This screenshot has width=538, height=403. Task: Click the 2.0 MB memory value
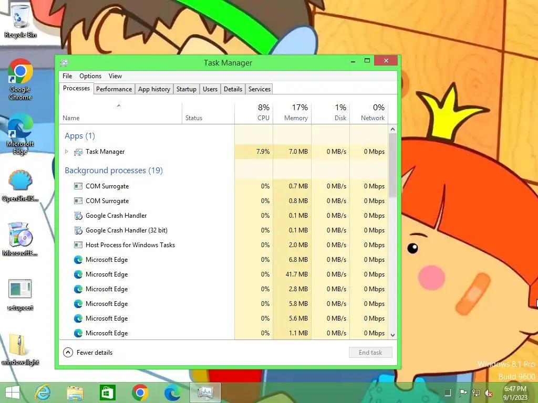[298, 245]
